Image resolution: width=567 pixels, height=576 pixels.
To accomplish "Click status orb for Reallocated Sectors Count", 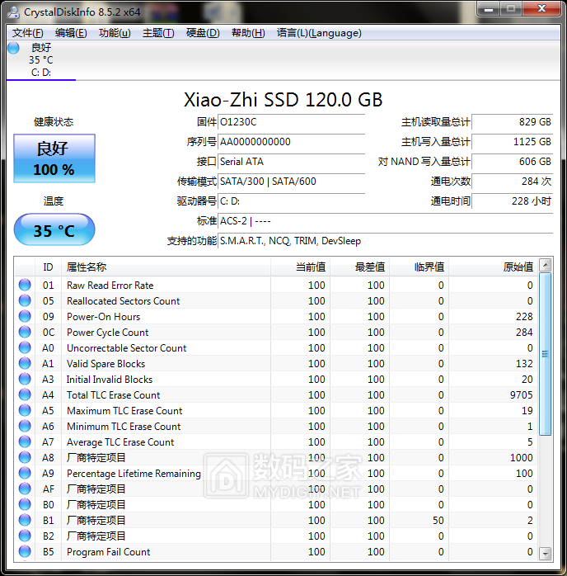I will [25, 301].
